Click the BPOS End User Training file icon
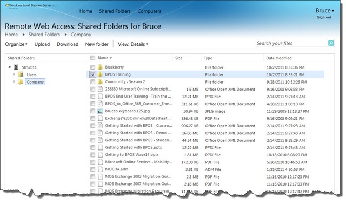 100,96
